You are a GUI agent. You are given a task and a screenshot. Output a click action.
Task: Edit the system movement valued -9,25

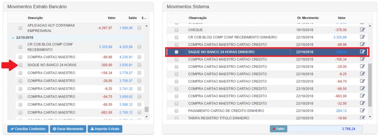click(362, 74)
